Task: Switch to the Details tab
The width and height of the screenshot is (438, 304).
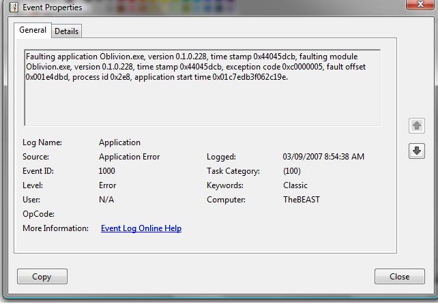Action: point(66,31)
